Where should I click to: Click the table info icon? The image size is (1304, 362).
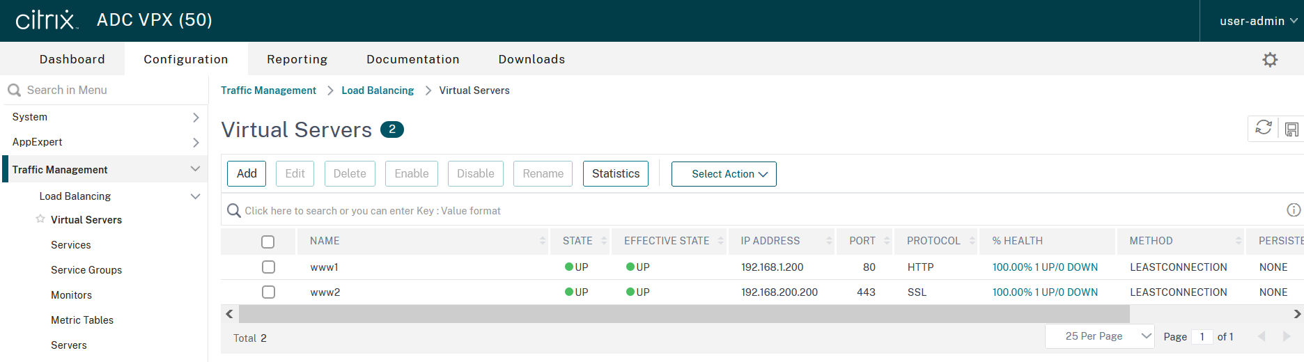click(1294, 210)
